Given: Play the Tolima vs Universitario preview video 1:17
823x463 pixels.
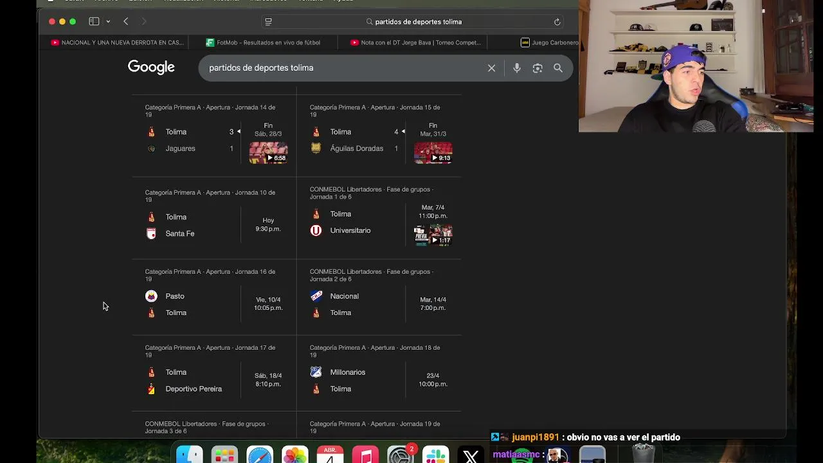Looking at the screenshot, I should pos(433,235).
